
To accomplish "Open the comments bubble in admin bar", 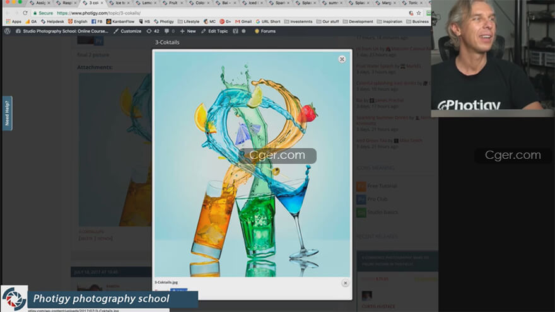I will [x=169, y=31].
